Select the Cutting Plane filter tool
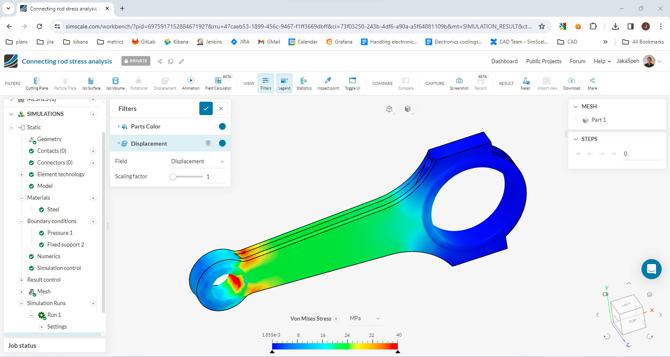 click(37, 83)
